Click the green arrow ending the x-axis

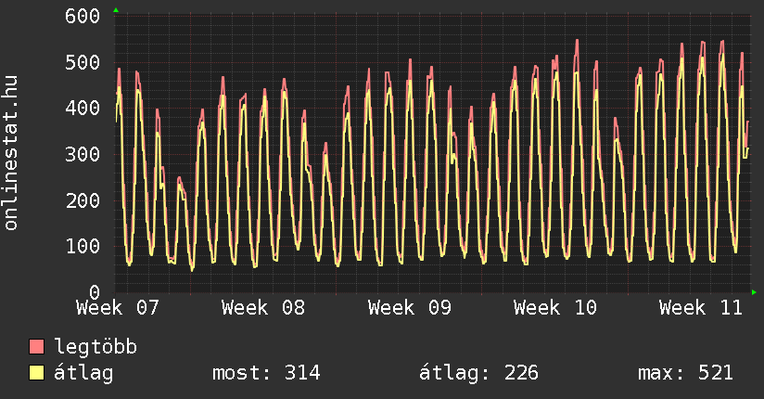[x=754, y=292]
